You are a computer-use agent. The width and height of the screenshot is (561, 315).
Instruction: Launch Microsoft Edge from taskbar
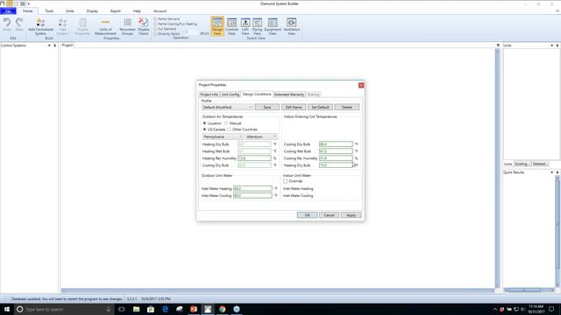(165, 309)
